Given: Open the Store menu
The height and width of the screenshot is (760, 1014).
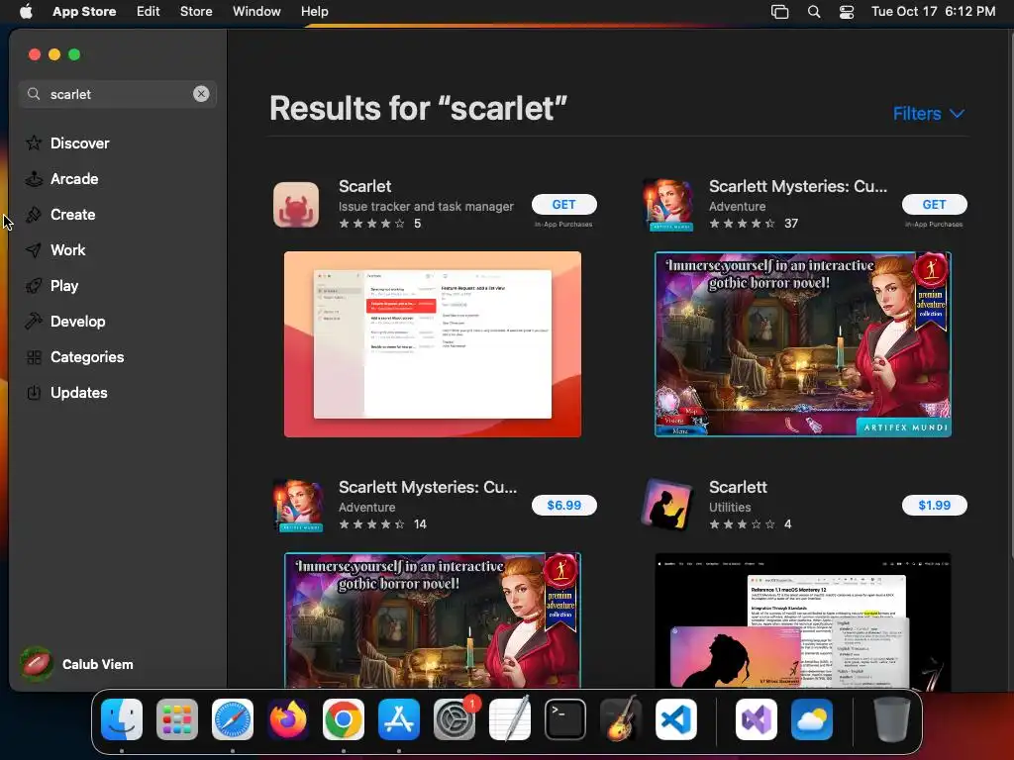Looking at the screenshot, I should pos(196,12).
